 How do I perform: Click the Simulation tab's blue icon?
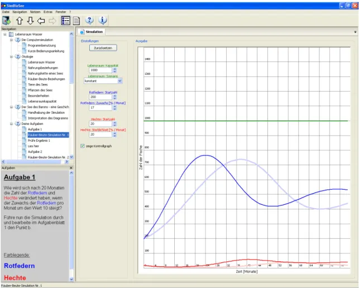(x=82, y=32)
